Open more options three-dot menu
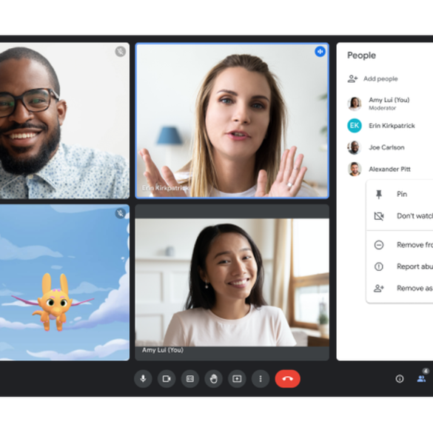Image resolution: width=433 pixels, height=433 pixels. coord(261,379)
